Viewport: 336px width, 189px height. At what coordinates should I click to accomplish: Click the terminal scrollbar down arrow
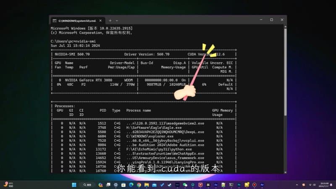(x=285, y=172)
